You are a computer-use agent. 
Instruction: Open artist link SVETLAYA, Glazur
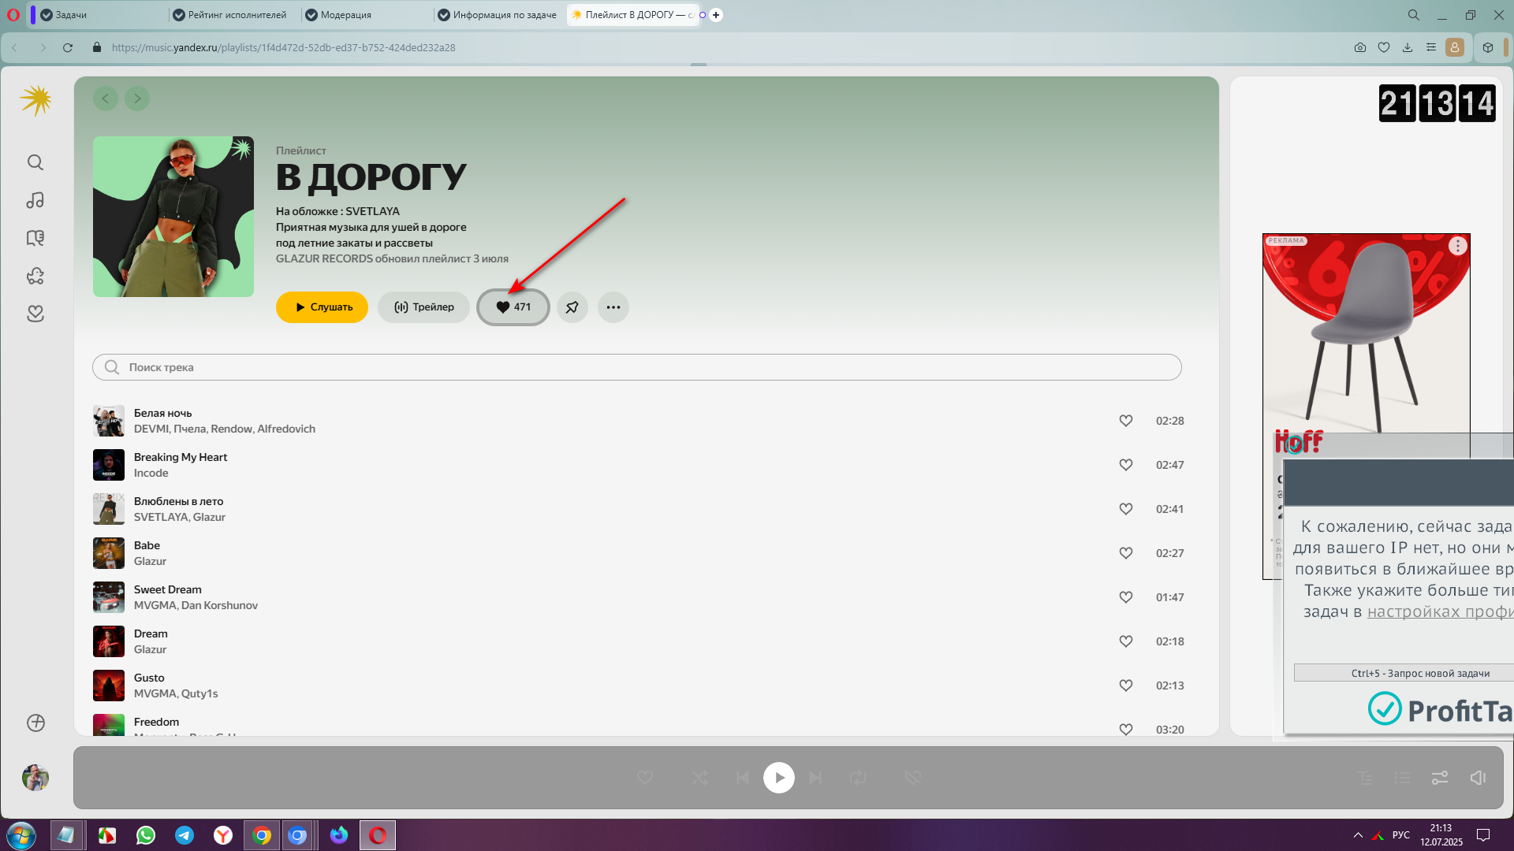[180, 517]
